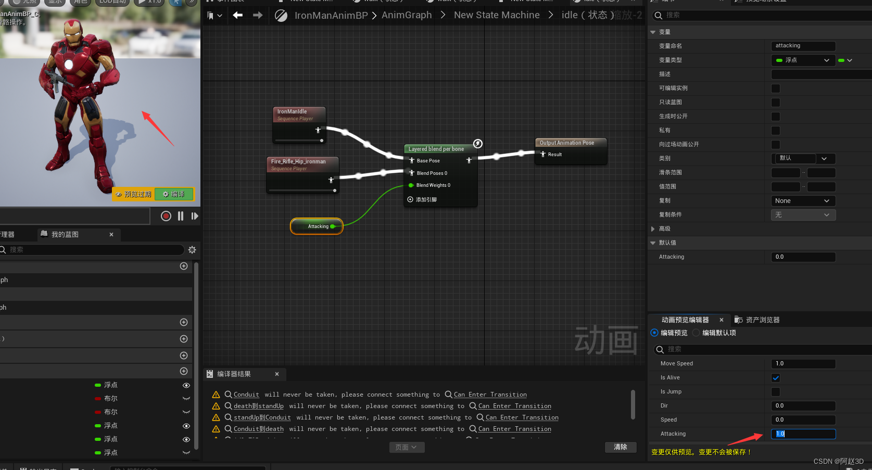Close the 编译器结果 tab
This screenshot has width=872, height=470.
277,374
